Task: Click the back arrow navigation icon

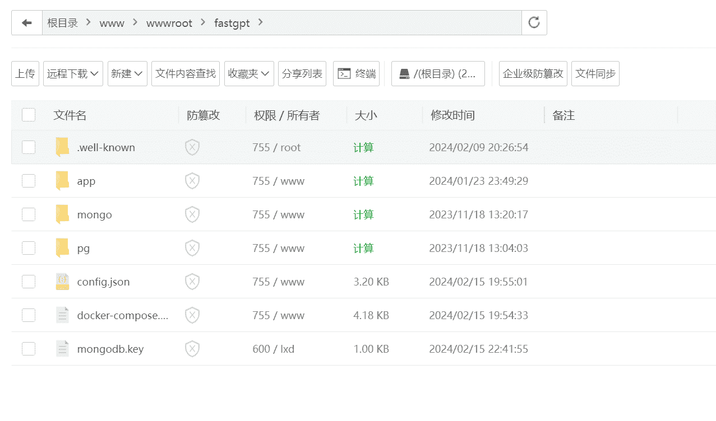Action: click(26, 23)
